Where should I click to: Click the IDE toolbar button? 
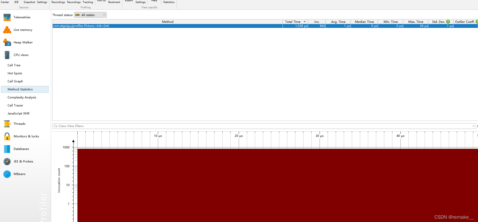tap(16, 2)
